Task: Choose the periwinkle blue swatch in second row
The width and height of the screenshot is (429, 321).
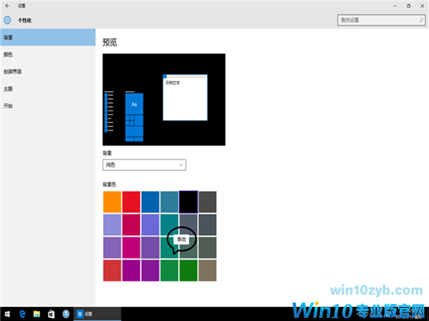Action: (150, 224)
